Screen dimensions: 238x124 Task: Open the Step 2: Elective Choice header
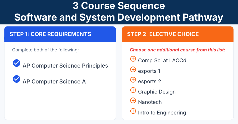(x=178, y=34)
